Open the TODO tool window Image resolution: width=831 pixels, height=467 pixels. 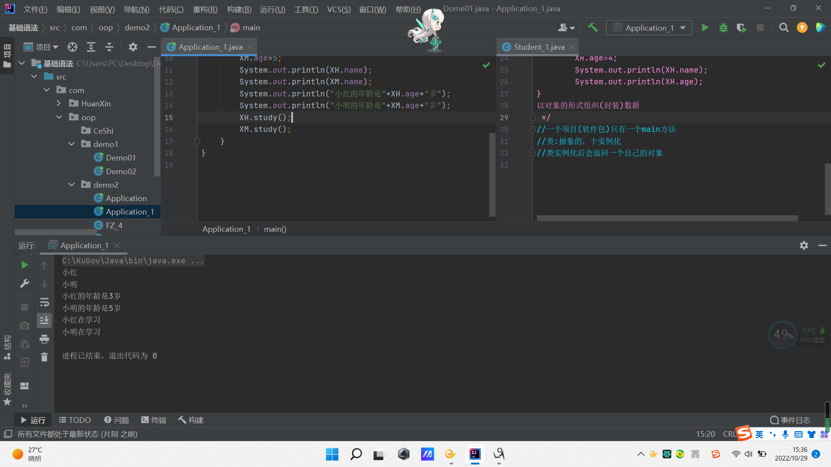75,420
